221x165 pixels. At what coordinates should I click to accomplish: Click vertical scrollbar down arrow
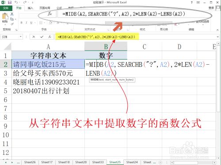[218, 158]
